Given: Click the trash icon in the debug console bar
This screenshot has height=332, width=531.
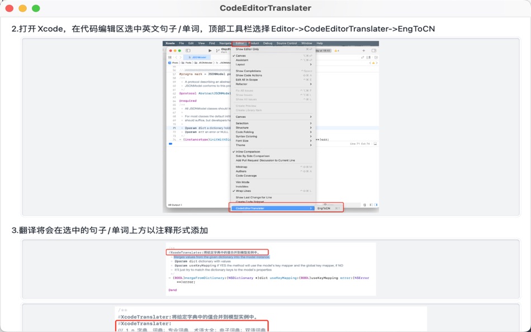Looking at the screenshot, I should (x=365, y=205).
